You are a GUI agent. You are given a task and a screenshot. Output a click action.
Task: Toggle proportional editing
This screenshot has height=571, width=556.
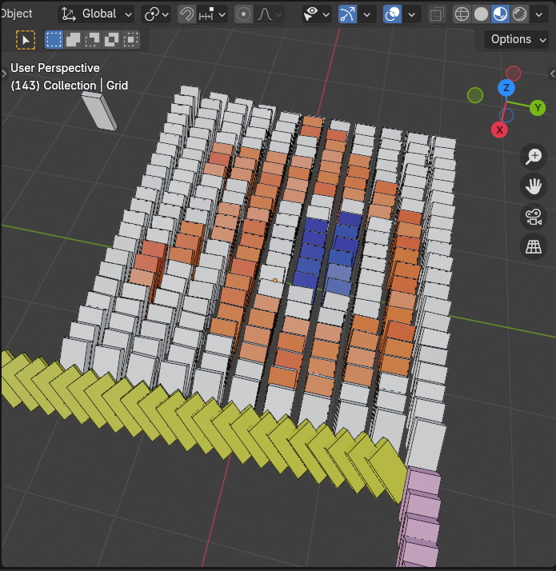(243, 14)
